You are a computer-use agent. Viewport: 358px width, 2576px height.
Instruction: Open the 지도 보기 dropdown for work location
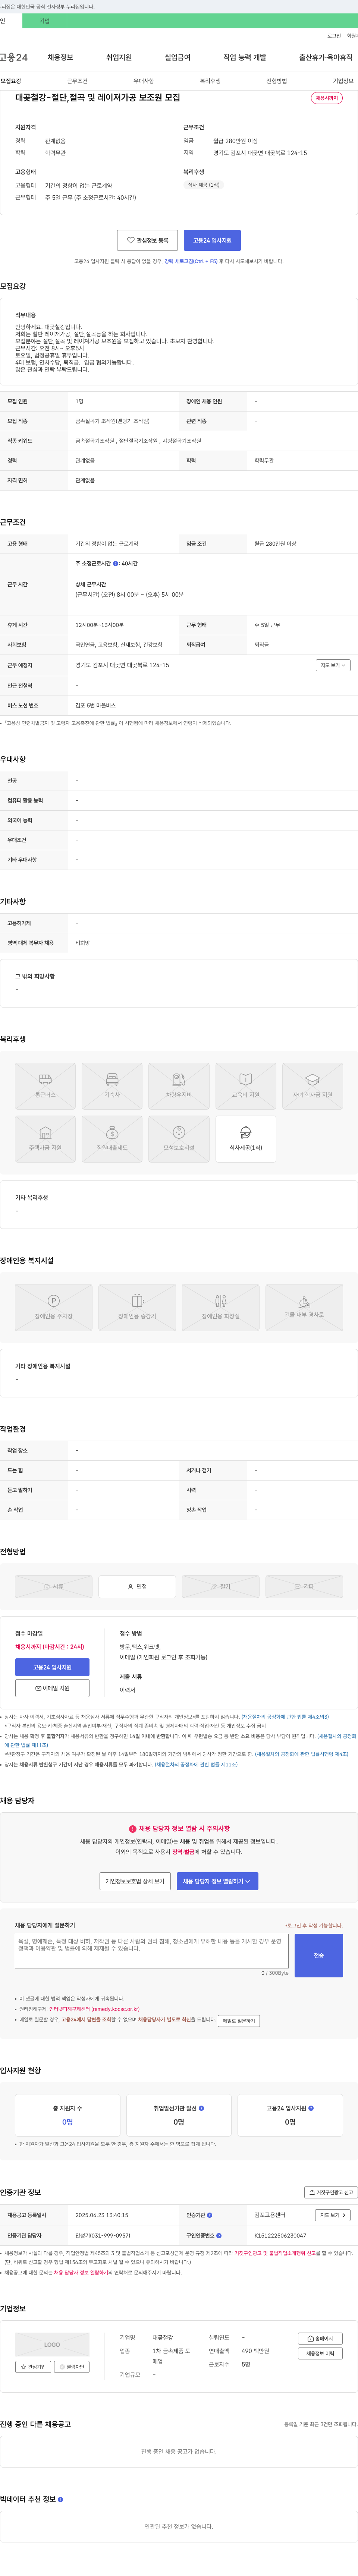tap(333, 665)
